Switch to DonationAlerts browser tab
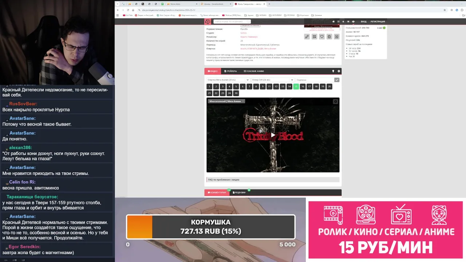This screenshot has width=466, height=262. coord(216,4)
